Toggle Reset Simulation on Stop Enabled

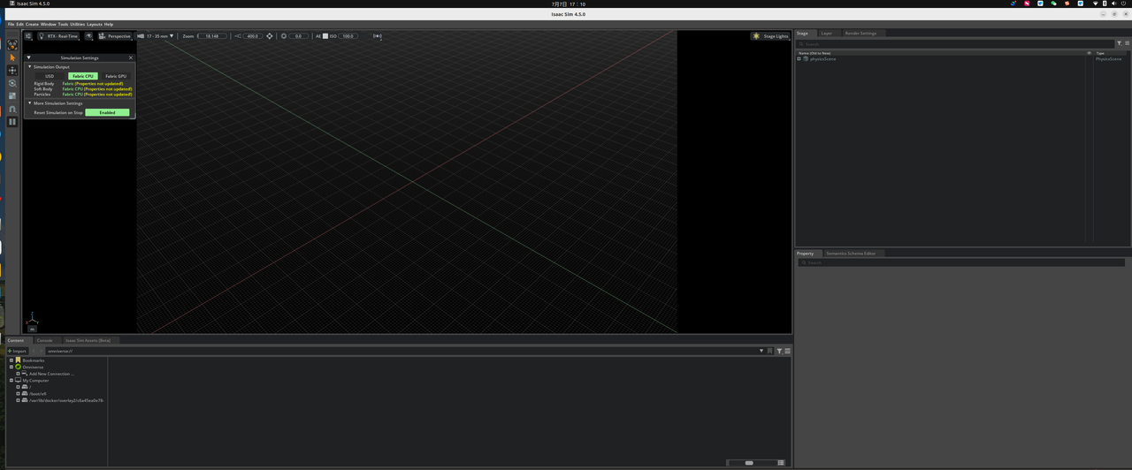(x=107, y=112)
